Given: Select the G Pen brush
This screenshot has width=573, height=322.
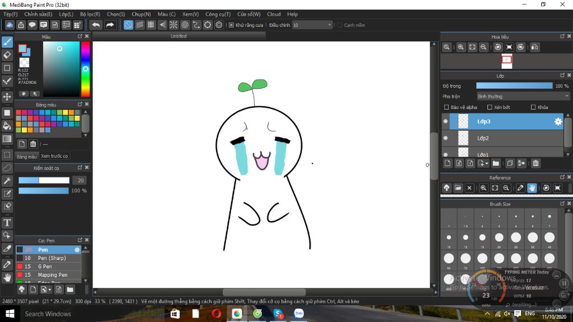Looking at the screenshot, I should pos(48,267).
